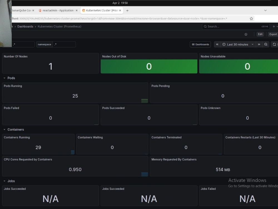Close the SonarQube browser tab

click(33, 11)
